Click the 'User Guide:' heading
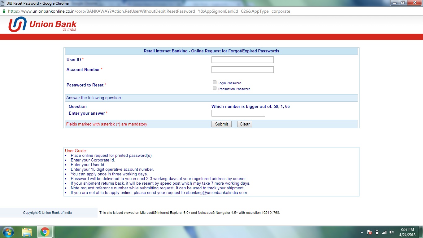This screenshot has width=423, height=238. click(x=76, y=151)
